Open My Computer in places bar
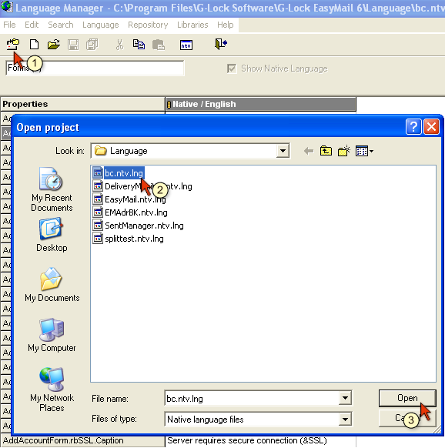 [52, 335]
